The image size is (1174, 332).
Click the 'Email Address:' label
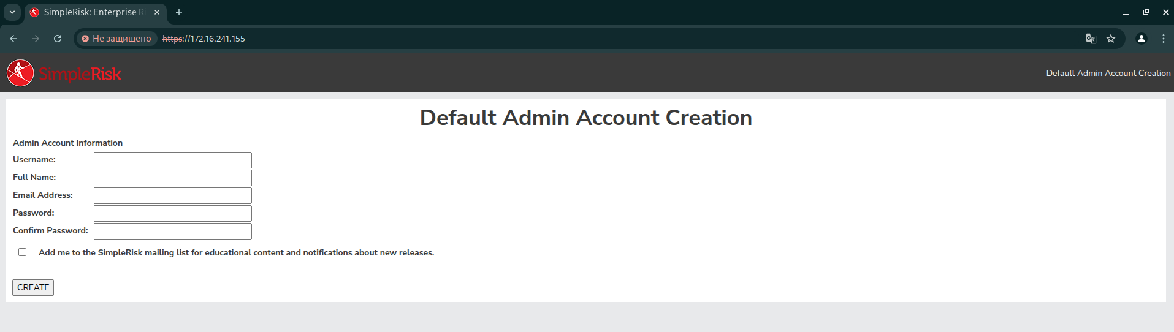coord(43,195)
